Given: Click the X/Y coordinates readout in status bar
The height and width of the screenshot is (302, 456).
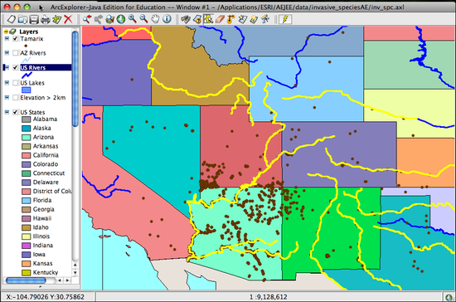Looking at the screenshot, I should pos(46,297).
